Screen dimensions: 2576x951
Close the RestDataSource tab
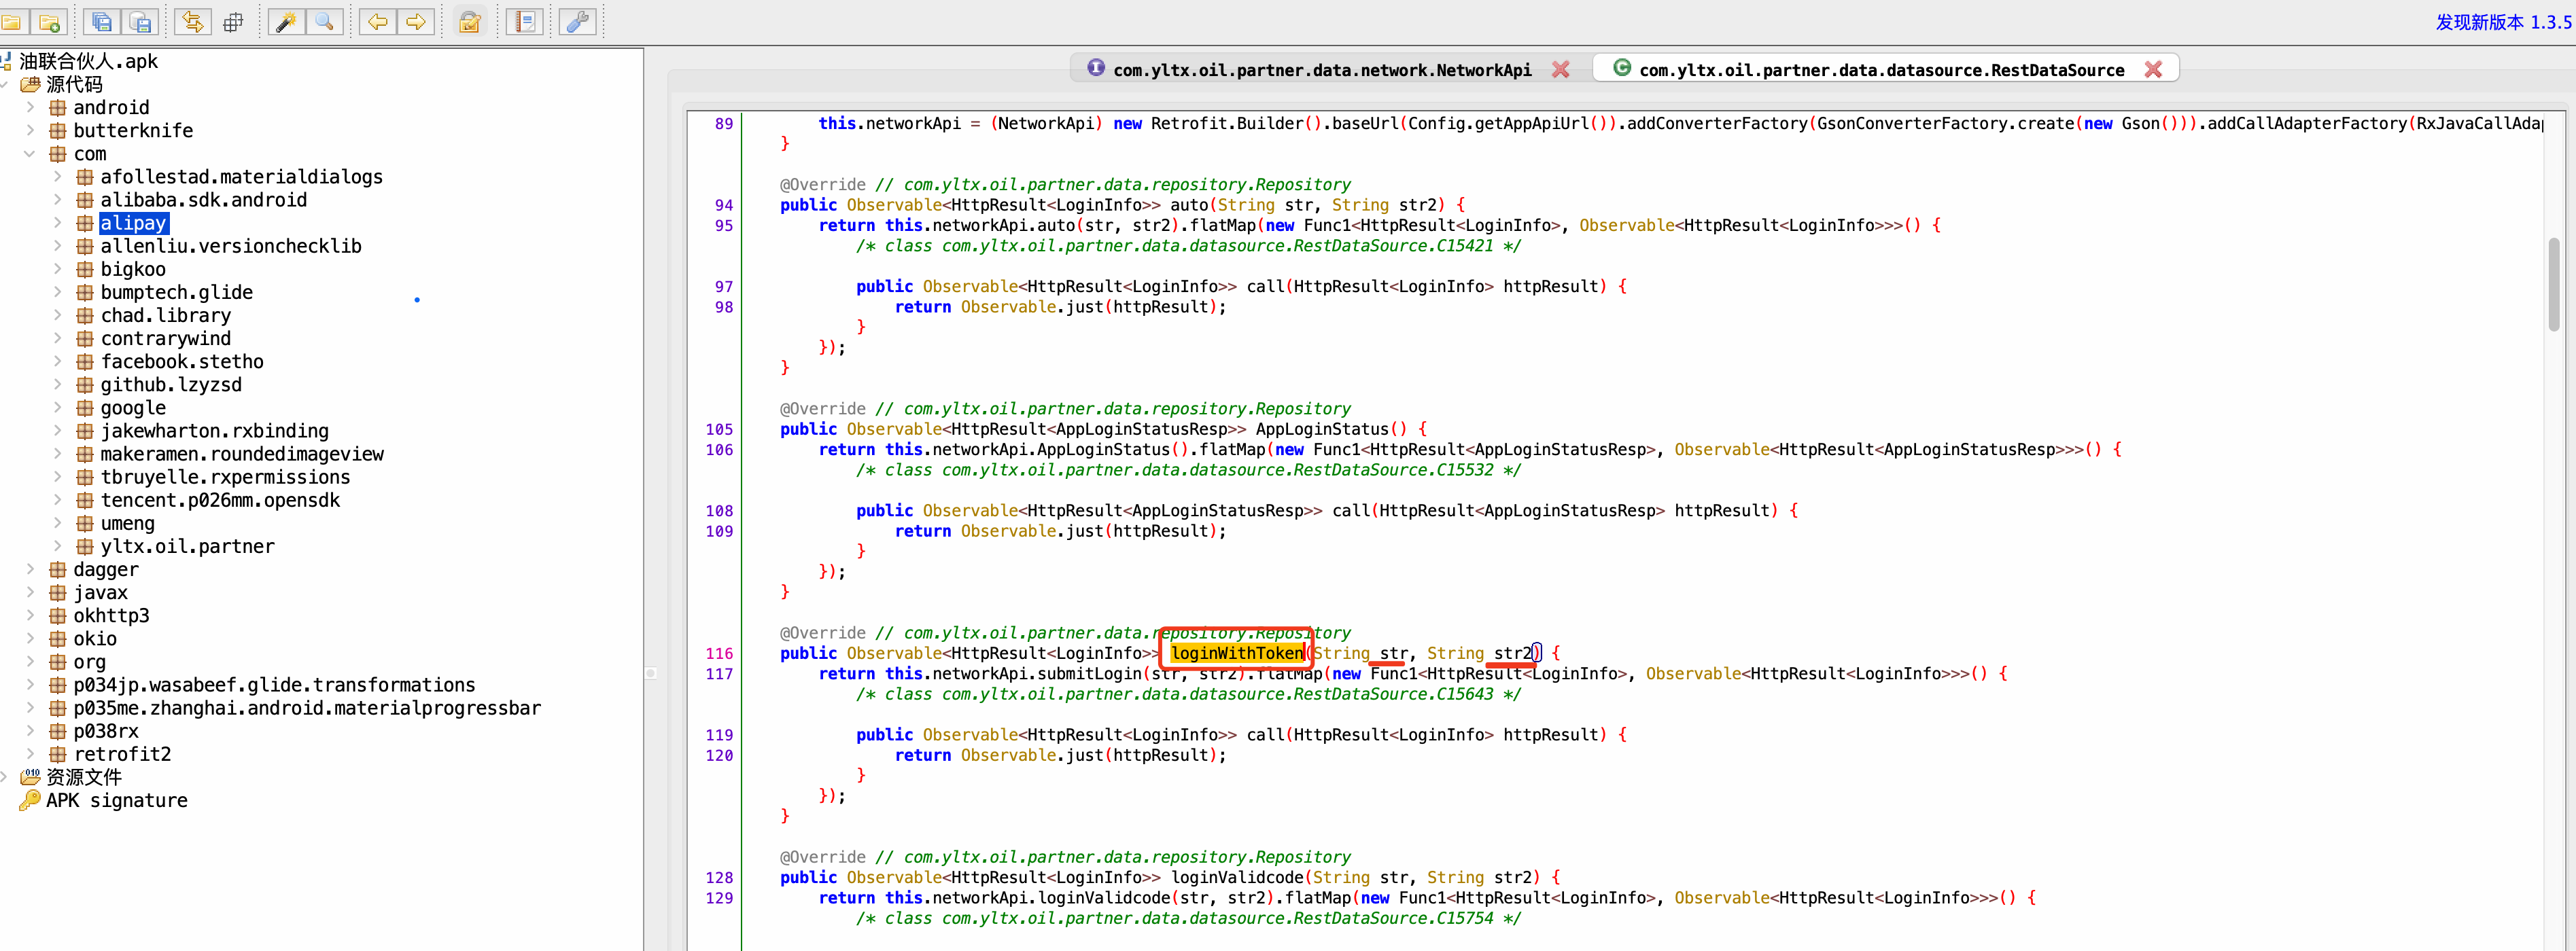point(2153,69)
